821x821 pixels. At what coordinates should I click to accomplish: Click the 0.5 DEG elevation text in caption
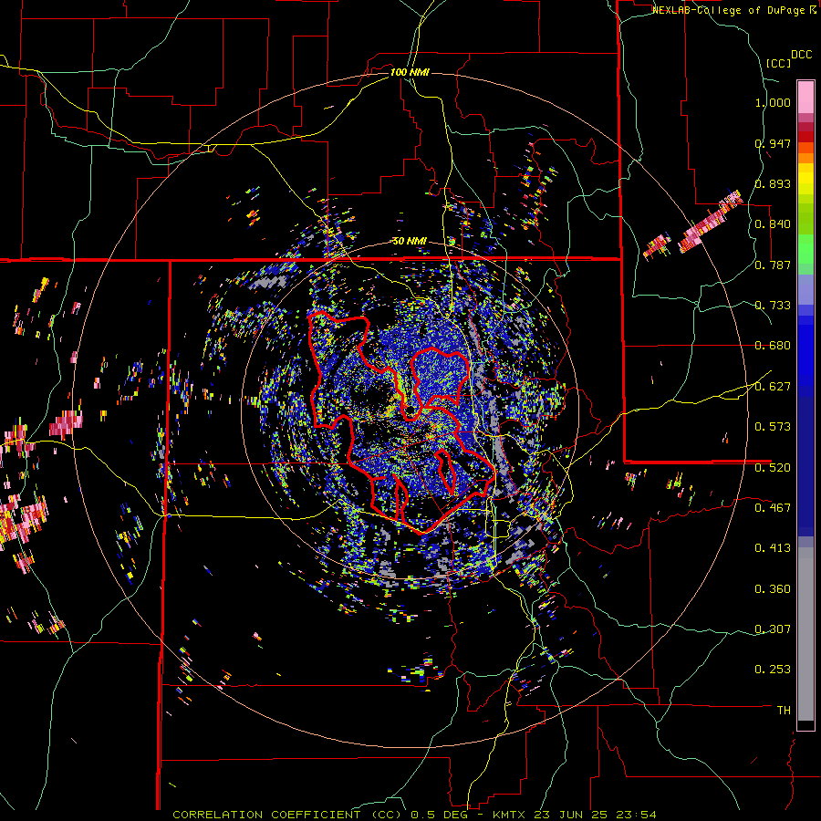click(x=440, y=815)
